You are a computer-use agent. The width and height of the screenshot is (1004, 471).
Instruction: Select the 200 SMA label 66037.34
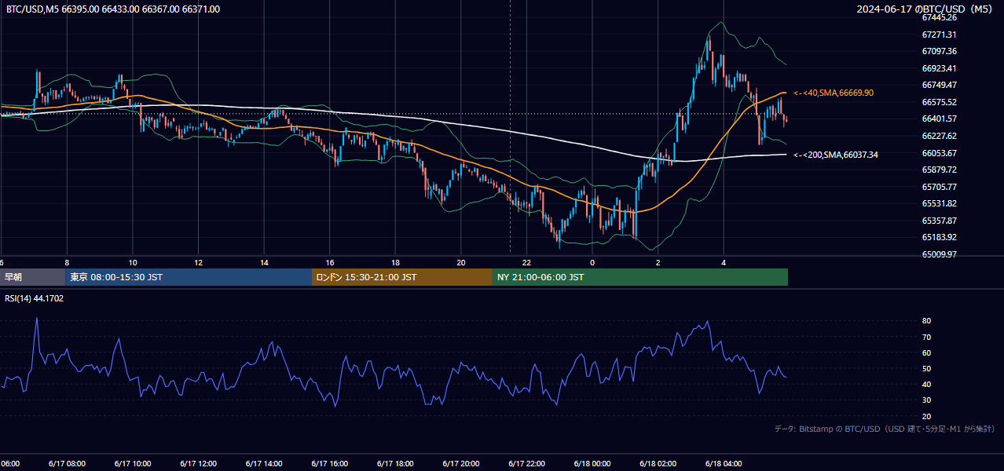pos(836,155)
